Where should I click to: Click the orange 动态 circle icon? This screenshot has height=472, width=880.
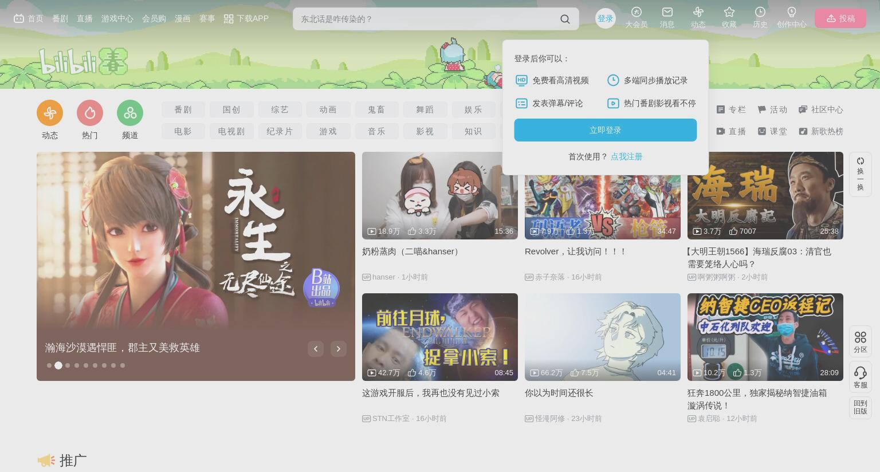point(50,113)
